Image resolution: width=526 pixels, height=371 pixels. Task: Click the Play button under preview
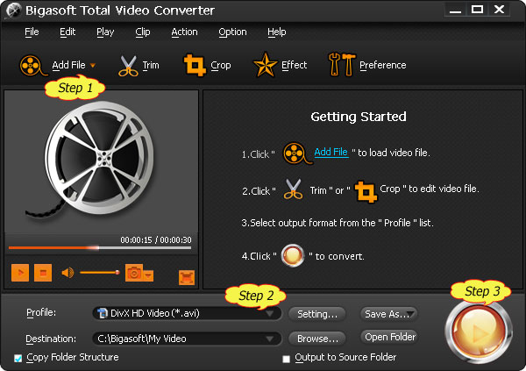(20, 273)
